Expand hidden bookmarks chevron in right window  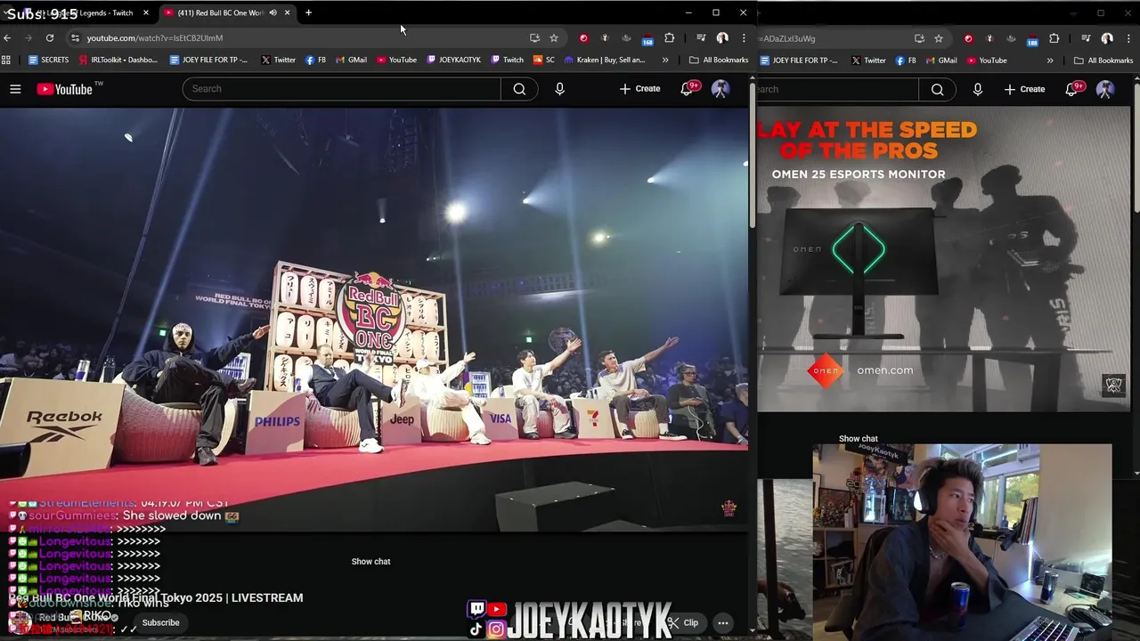pyautogui.click(x=1050, y=61)
